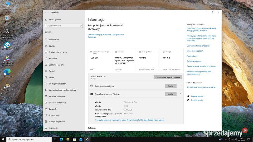The image size is (253, 142).
Task: Open the Schowek settings page
Action: pos(52,109)
